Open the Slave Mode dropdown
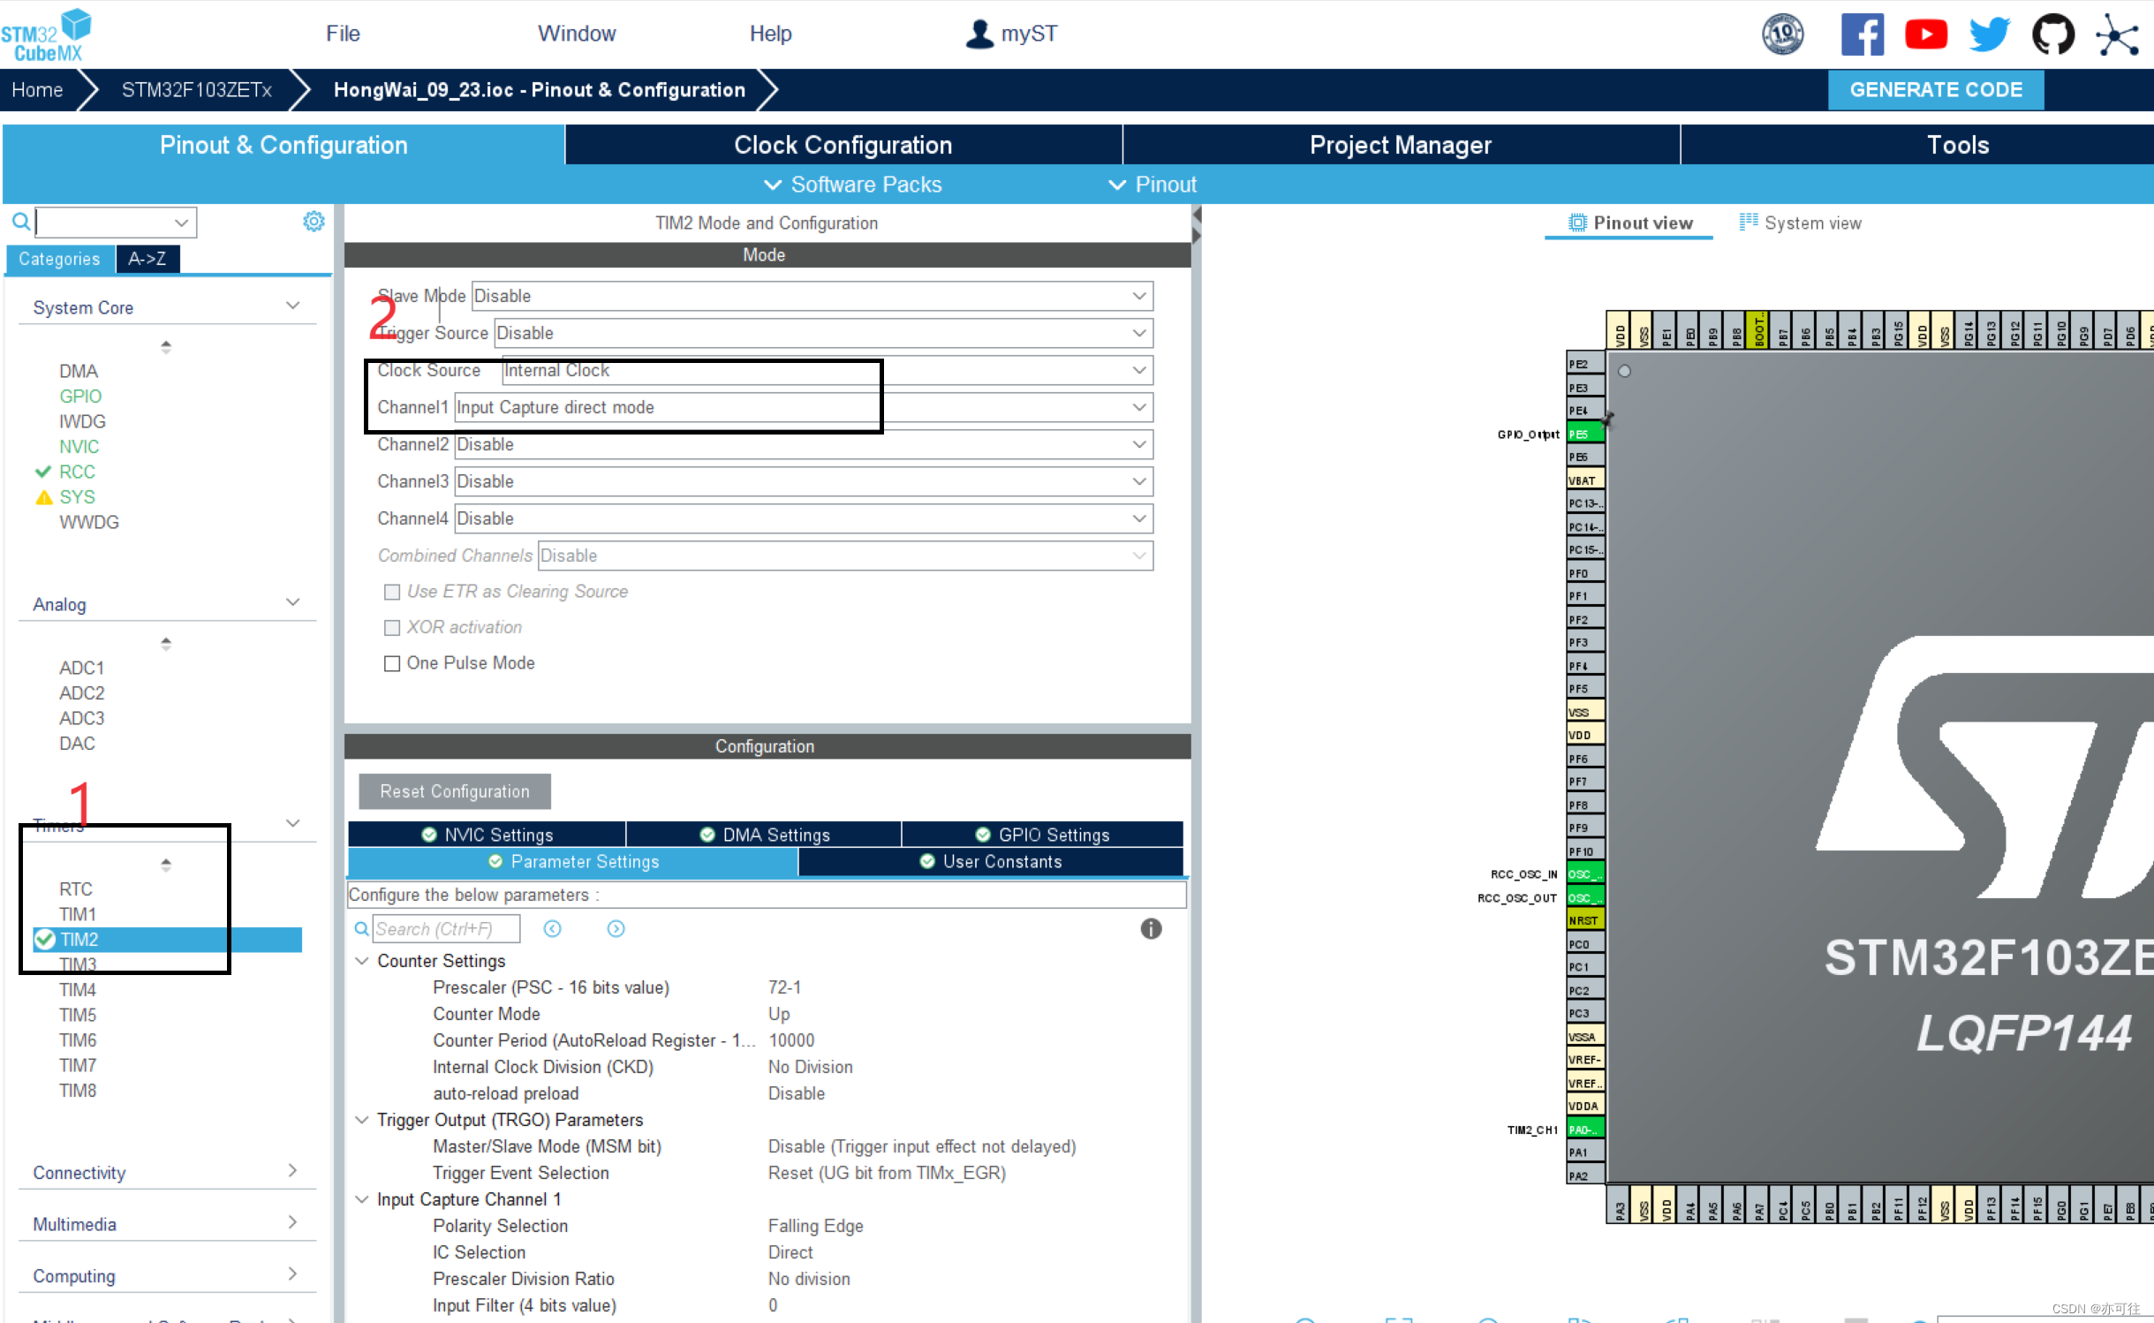 coord(812,296)
